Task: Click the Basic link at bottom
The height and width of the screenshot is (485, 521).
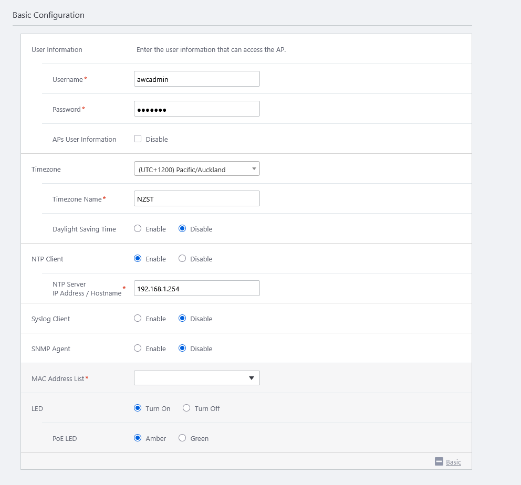Action: point(453,462)
